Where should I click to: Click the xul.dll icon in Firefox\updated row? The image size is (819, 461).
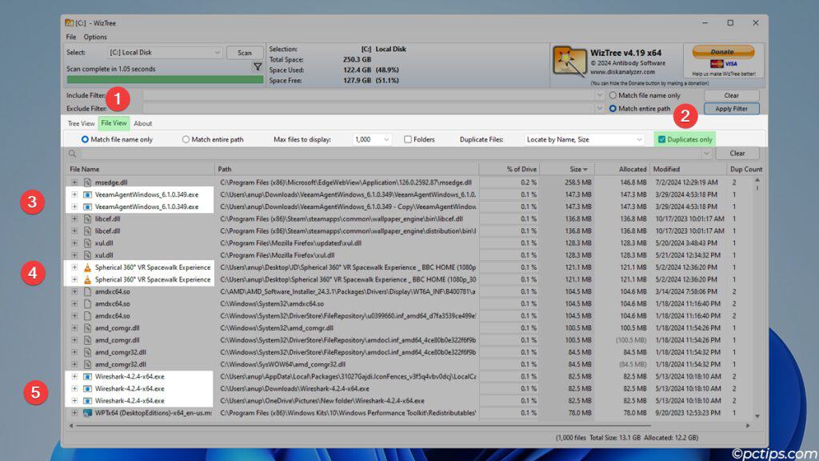click(x=88, y=243)
